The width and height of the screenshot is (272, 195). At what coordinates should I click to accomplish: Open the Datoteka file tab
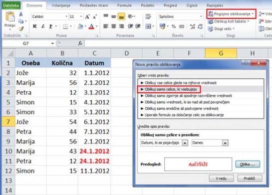(x=11, y=5)
